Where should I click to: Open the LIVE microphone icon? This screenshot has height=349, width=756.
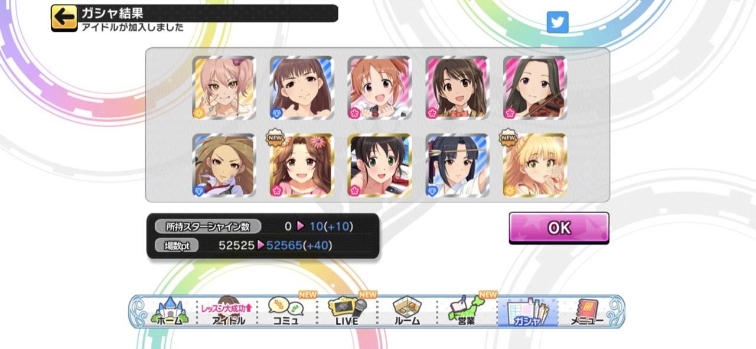coord(347,311)
